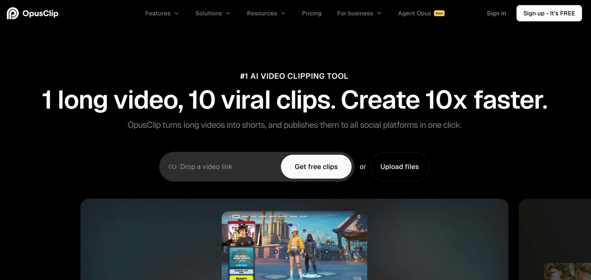The height and width of the screenshot is (280, 591).
Task: Expand the Features dropdown menu
Action: pos(162,13)
